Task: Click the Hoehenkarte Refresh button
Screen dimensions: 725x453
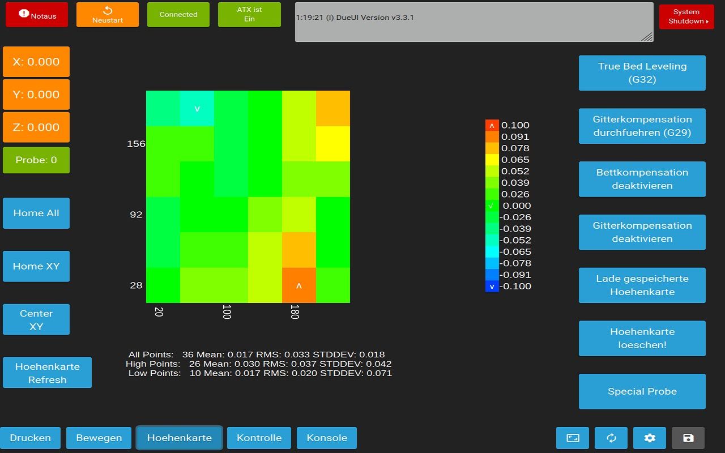Action: click(47, 373)
